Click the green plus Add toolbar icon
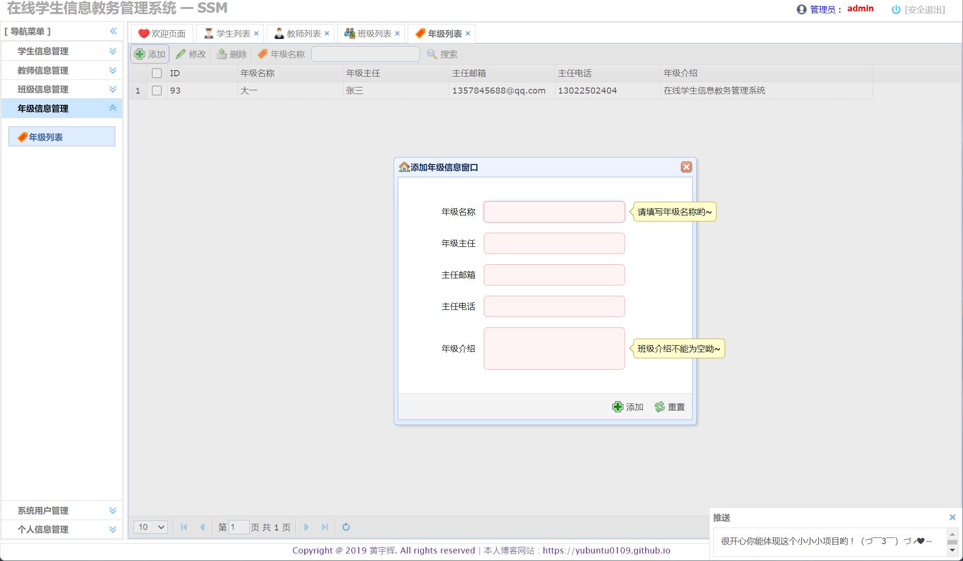The width and height of the screenshot is (963, 561). 140,54
